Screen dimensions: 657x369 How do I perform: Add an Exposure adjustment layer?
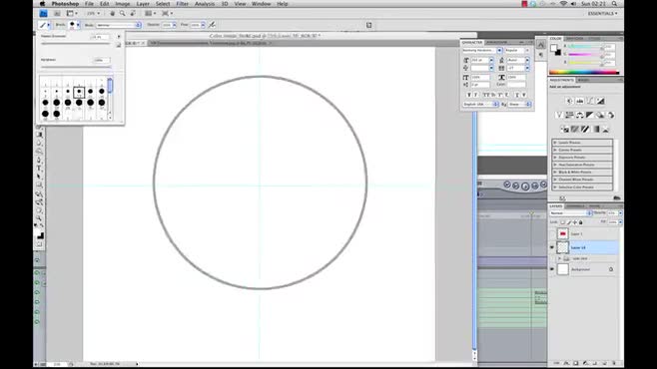[x=600, y=101]
